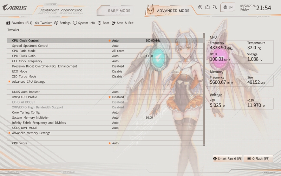Click the 21:54 clock display
The height and width of the screenshot is (176, 281).
point(263,8)
